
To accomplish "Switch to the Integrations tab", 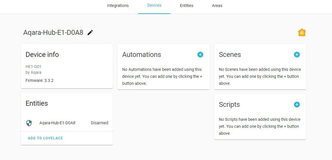I will click(118, 6).
